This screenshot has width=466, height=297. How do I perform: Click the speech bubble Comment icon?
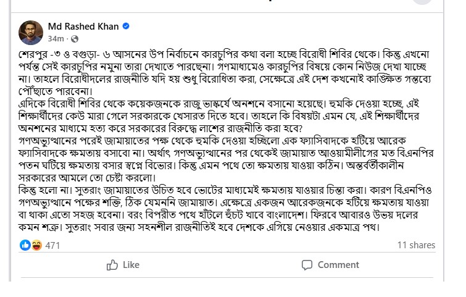(307, 265)
